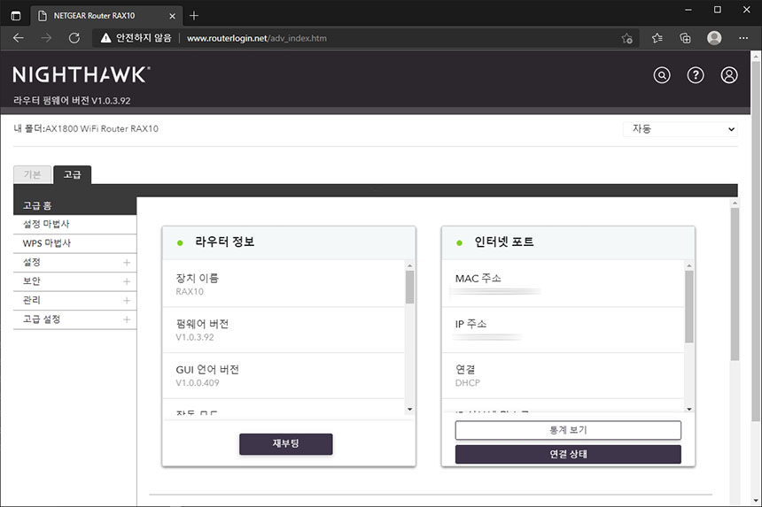Click 라우터 펌웨어 버전 header text
The image size is (762, 507).
click(72, 101)
